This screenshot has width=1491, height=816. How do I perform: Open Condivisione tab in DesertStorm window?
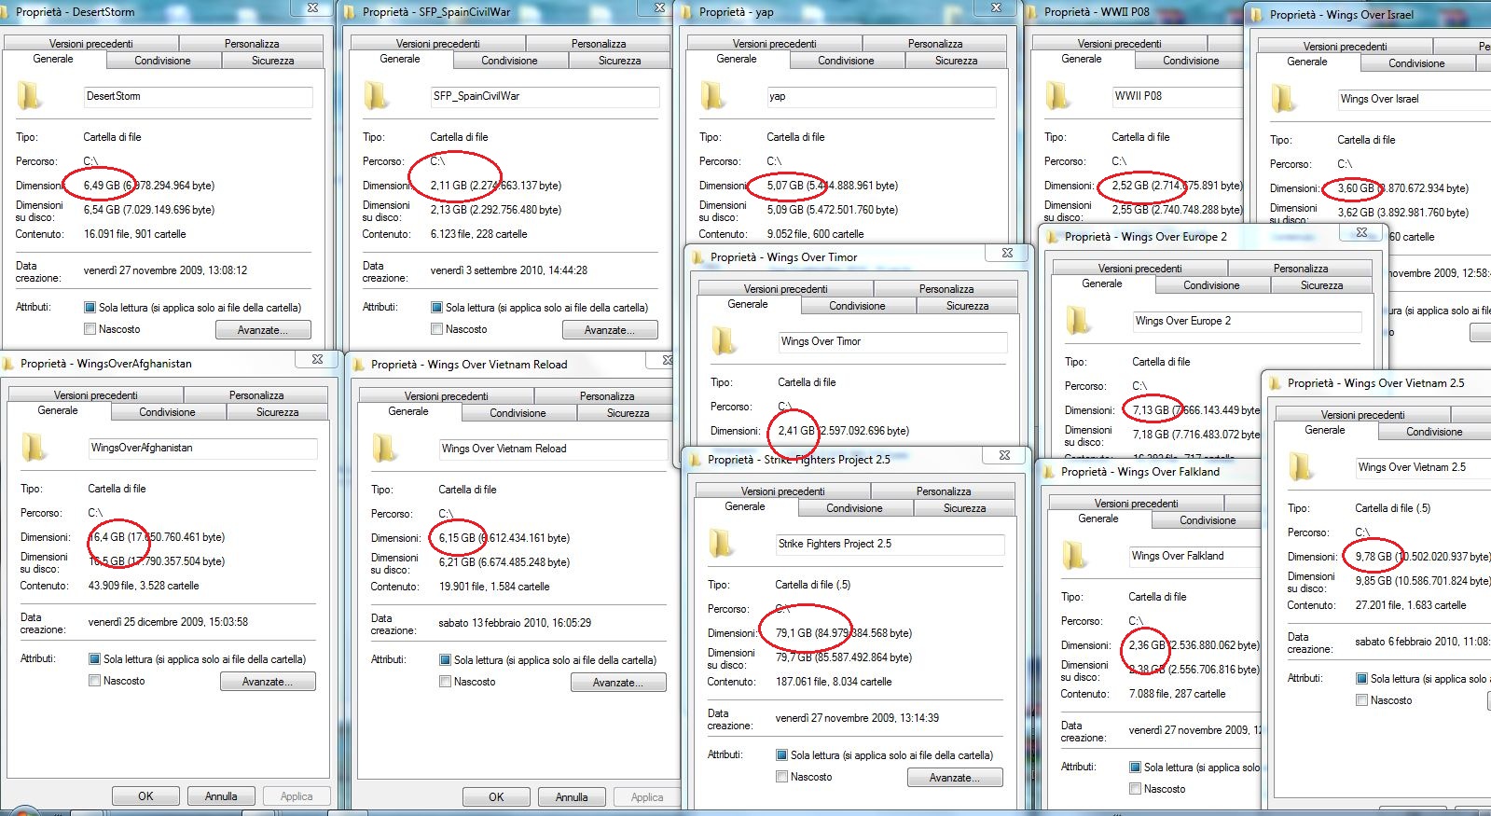tap(163, 61)
